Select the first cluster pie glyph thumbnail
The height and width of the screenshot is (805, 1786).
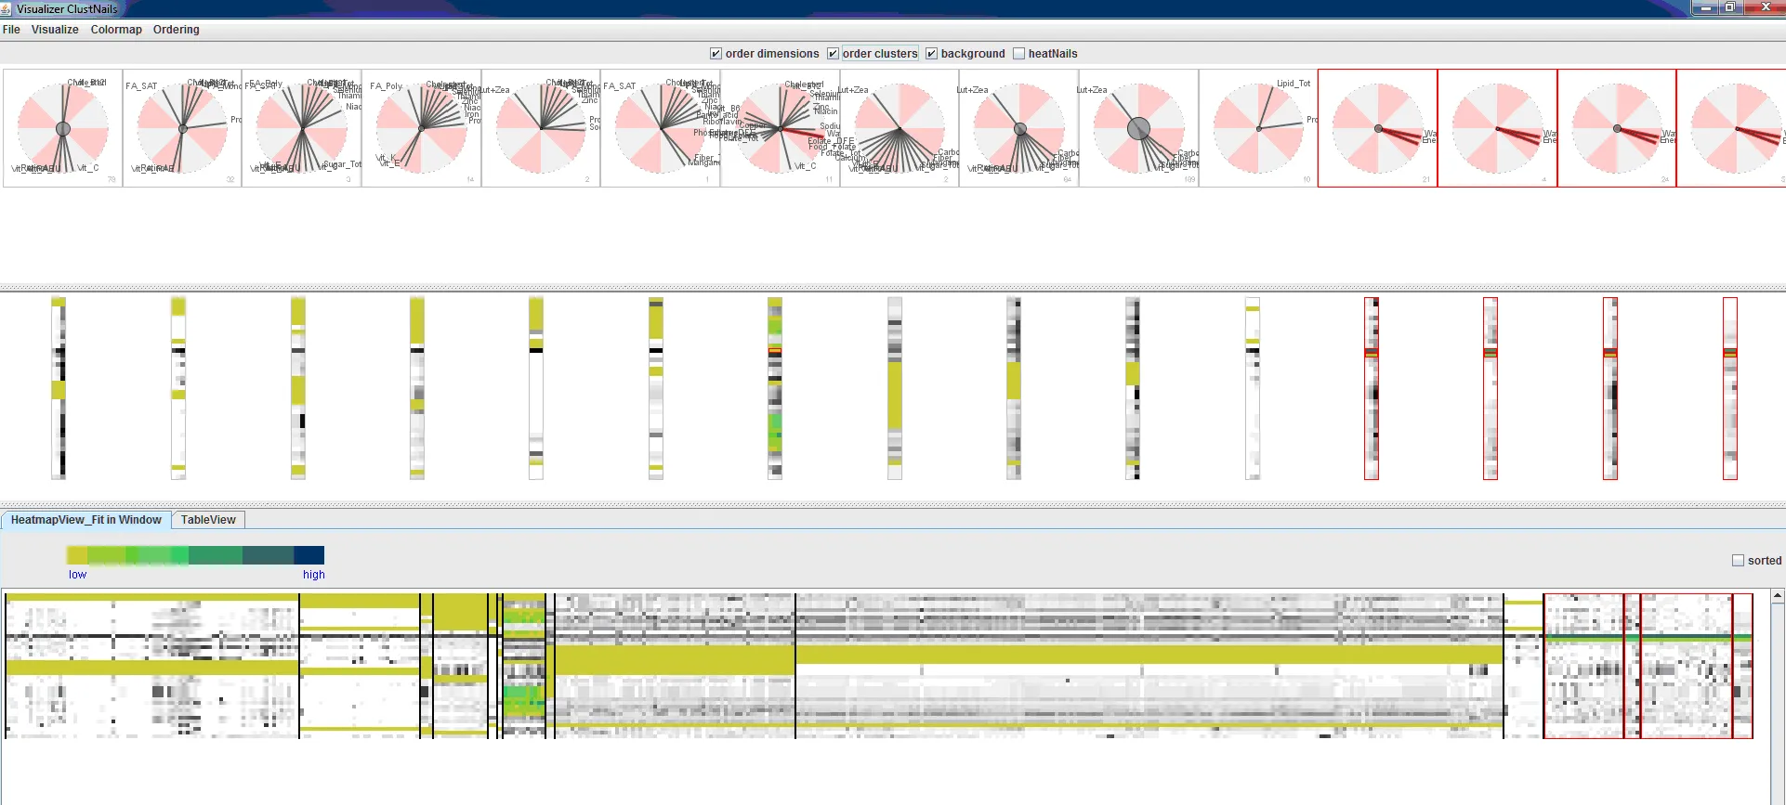63,128
